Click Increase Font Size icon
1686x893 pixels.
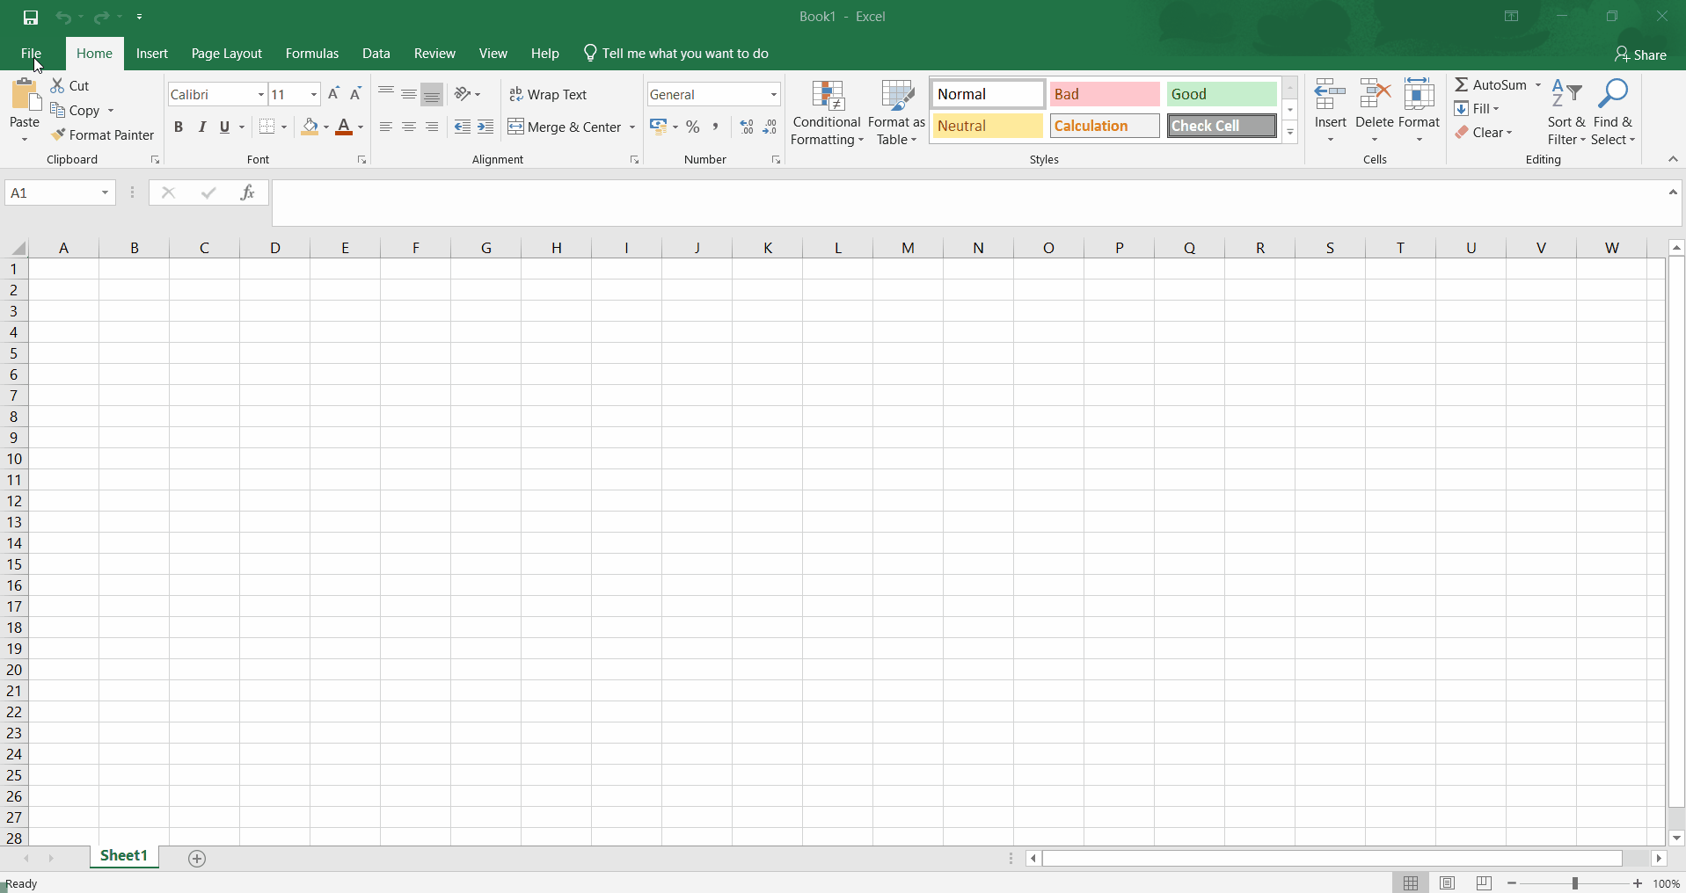coord(333,94)
